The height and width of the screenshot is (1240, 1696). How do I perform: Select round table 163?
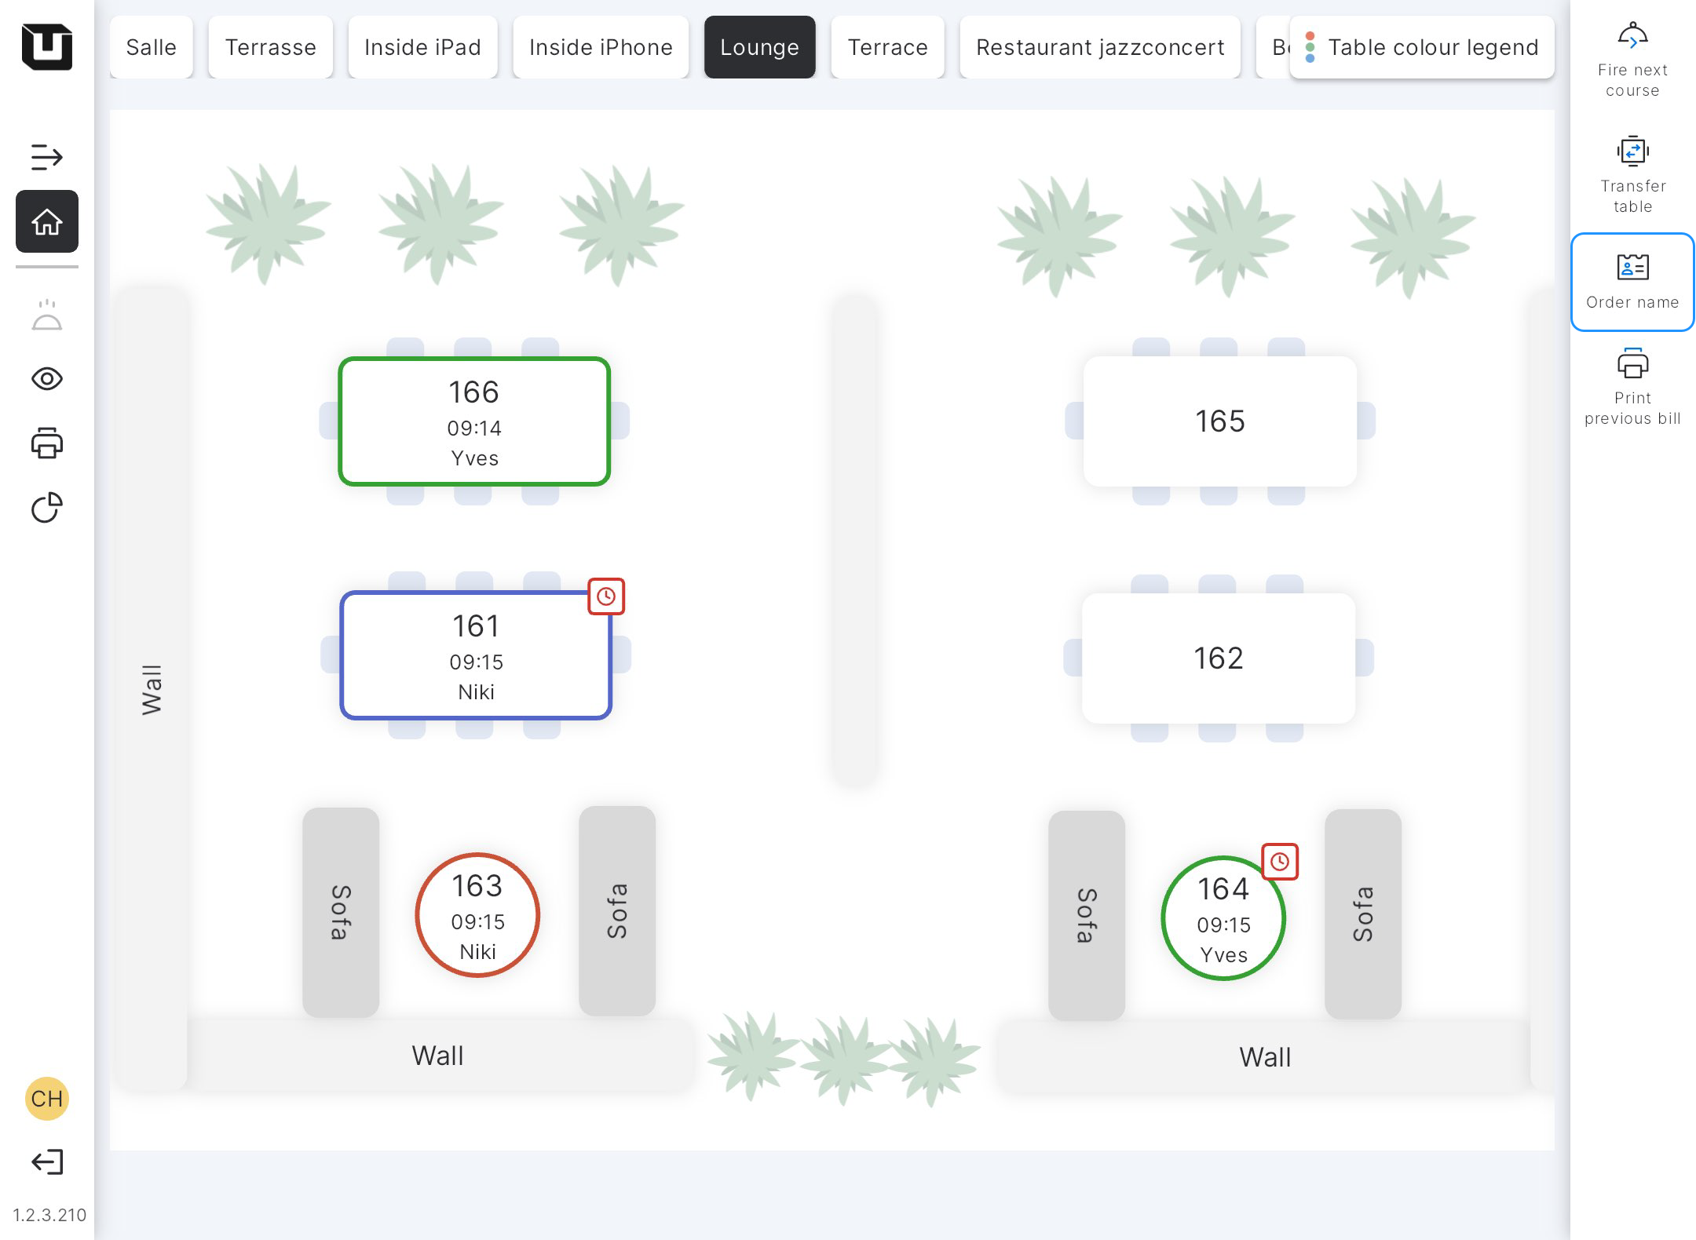click(x=477, y=915)
